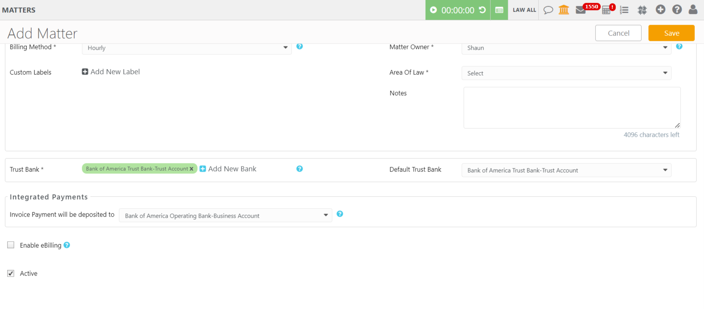Open the MATTERS menu item
This screenshot has width=704, height=309.
(19, 10)
